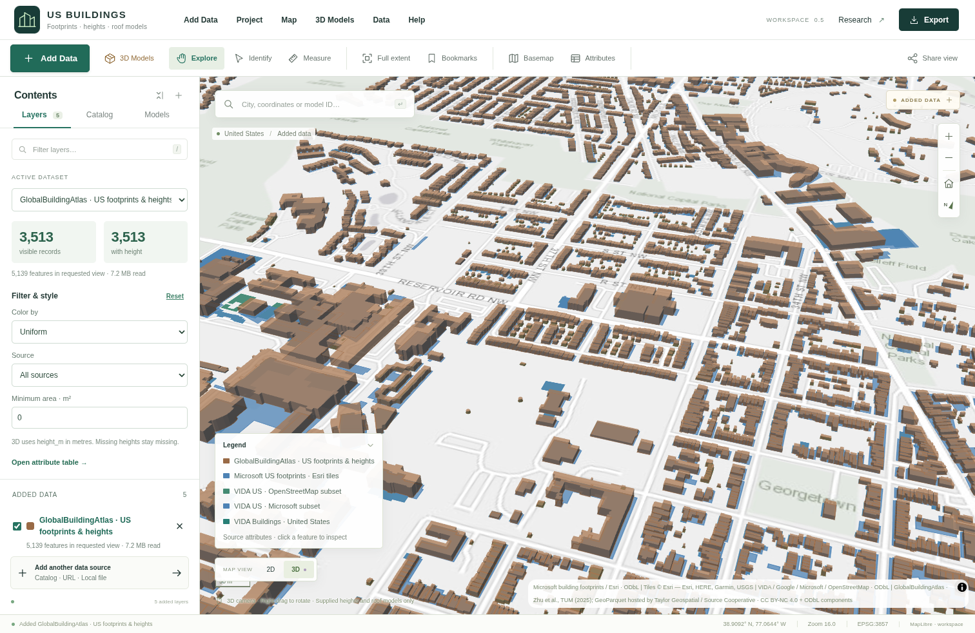975x633 pixels.
Task: Toggle GlobalBuildingAtlas layer visibility checkbox
Action: pyautogui.click(x=17, y=526)
